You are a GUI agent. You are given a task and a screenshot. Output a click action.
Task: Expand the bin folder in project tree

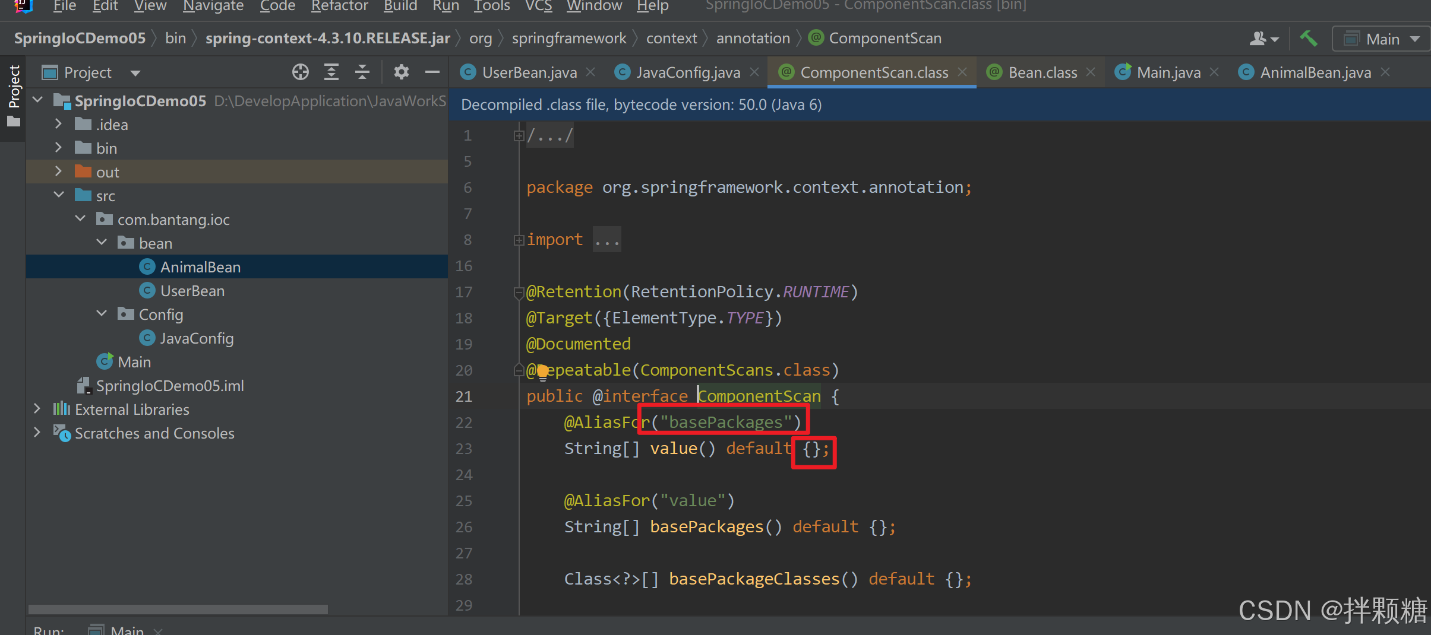[x=58, y=148]
